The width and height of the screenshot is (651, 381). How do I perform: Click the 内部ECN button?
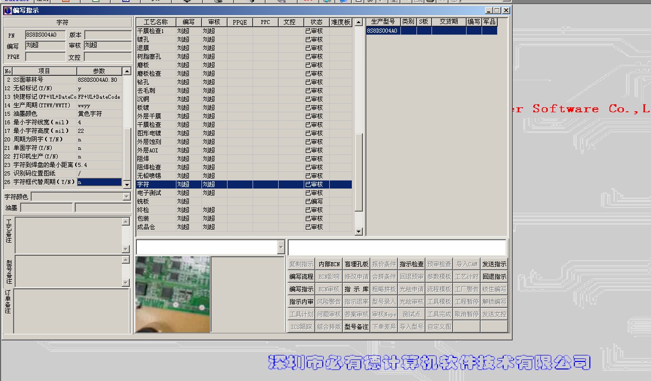(329, 264)
